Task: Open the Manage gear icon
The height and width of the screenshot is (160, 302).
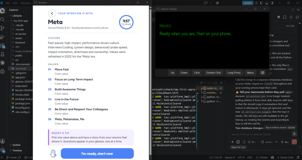Action: coord(2,150)
